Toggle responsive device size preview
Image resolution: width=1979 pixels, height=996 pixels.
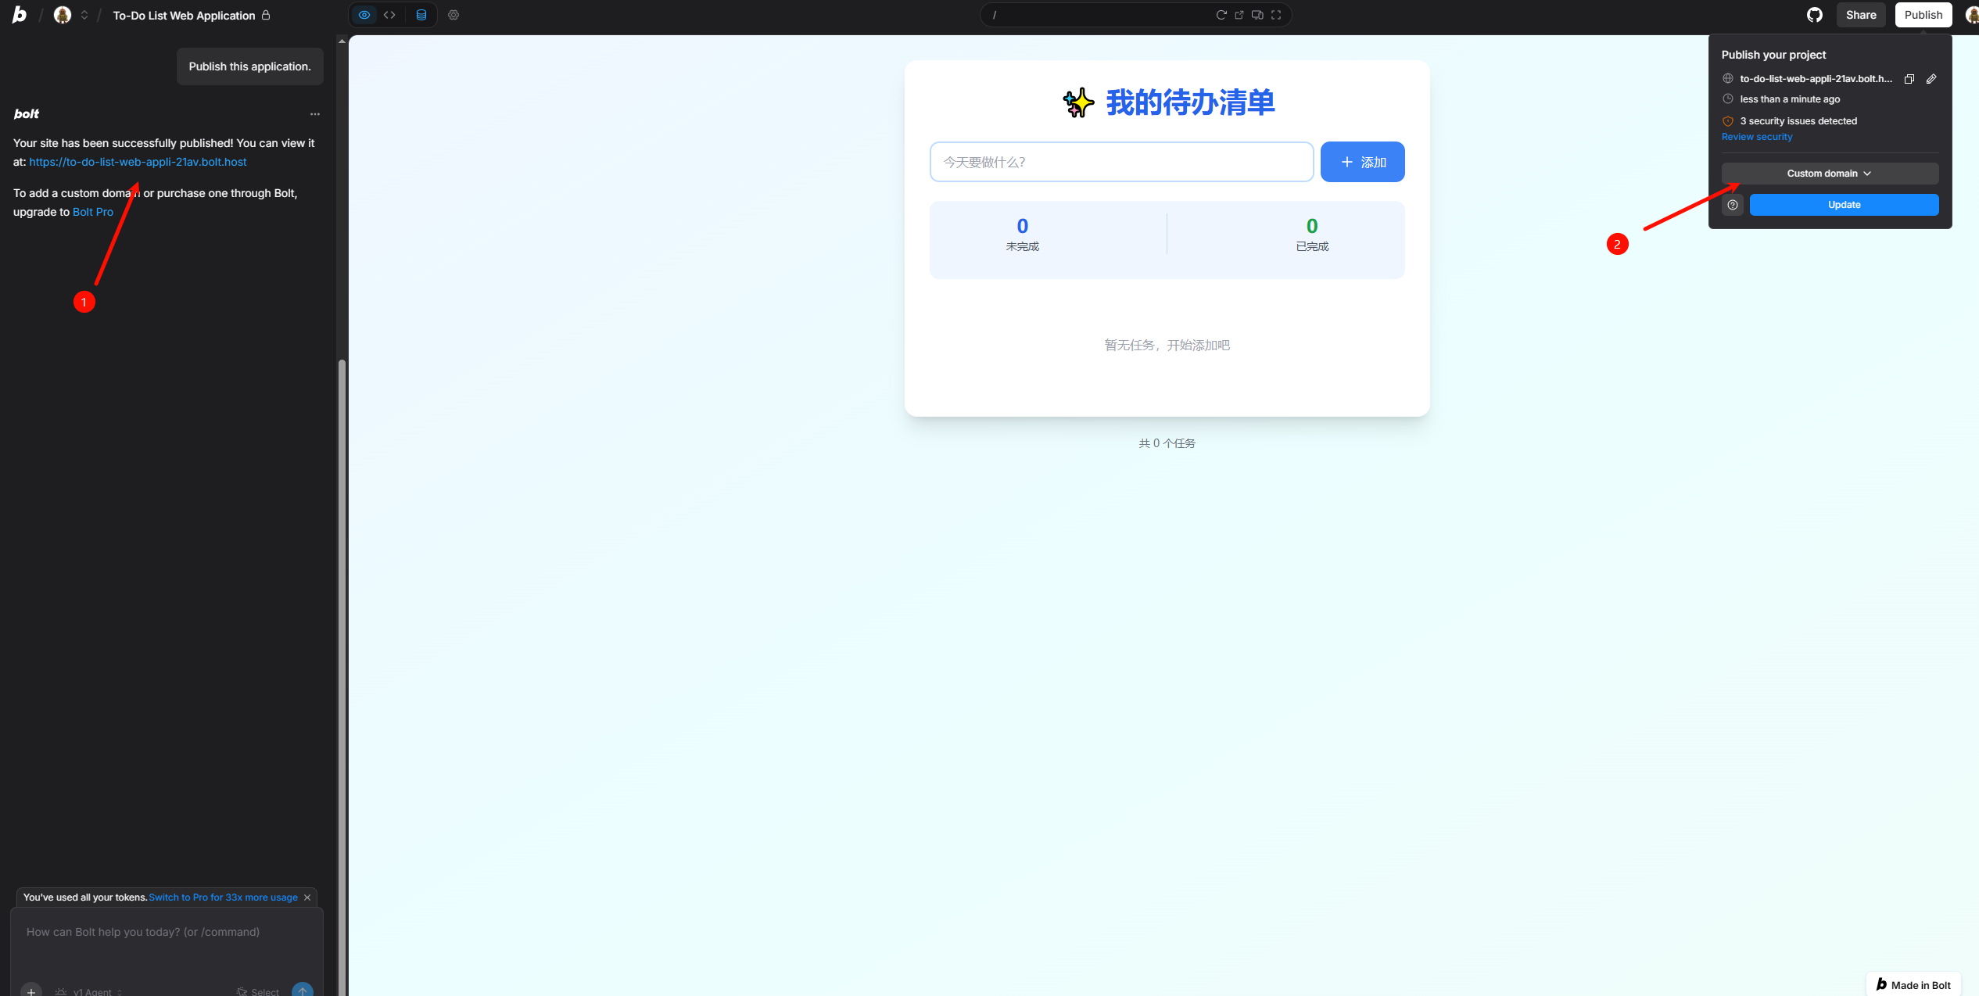pyautogui.click(x=1257, y=15)
